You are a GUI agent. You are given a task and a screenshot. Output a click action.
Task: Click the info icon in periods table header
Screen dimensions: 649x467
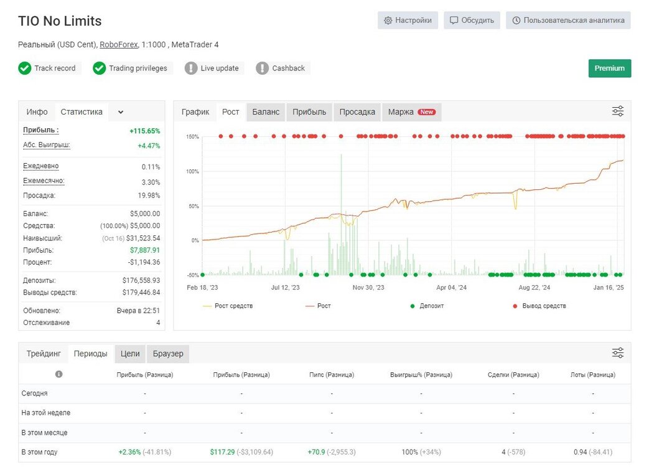pos(58,374)
